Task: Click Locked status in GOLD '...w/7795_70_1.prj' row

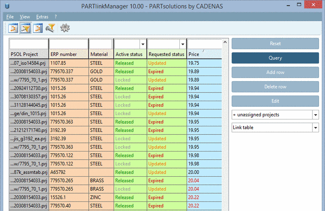Action: pos(130,80)
